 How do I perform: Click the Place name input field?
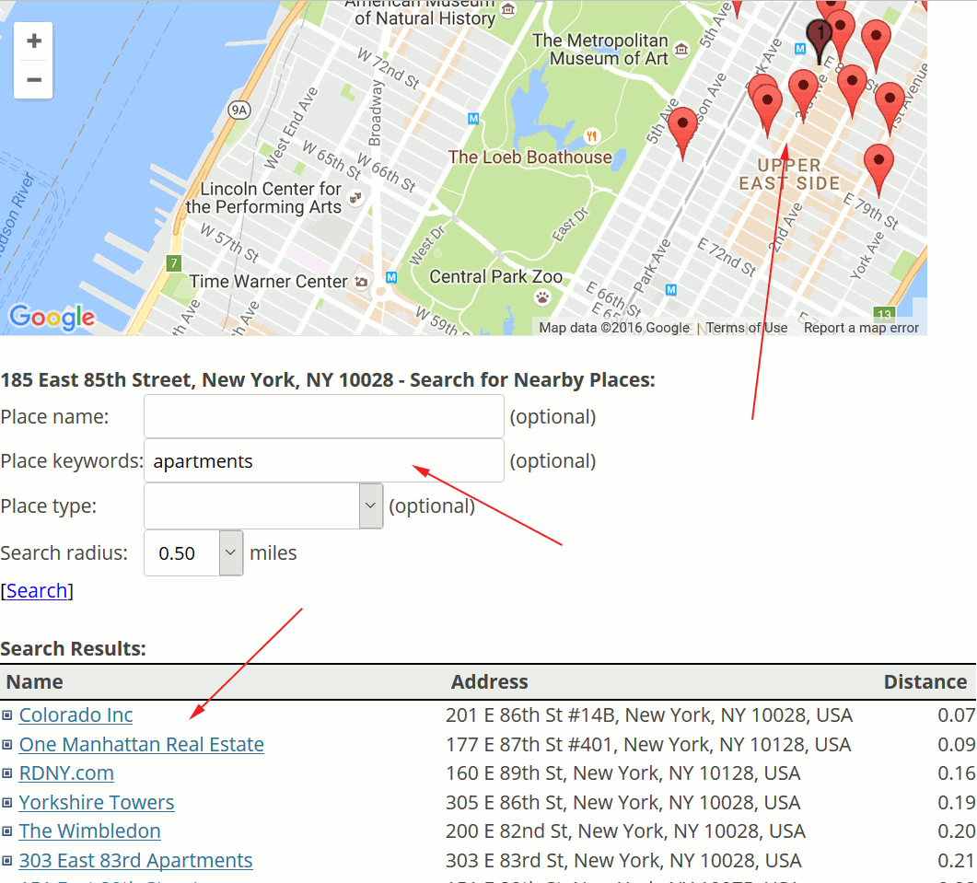[x=324, y=416]
